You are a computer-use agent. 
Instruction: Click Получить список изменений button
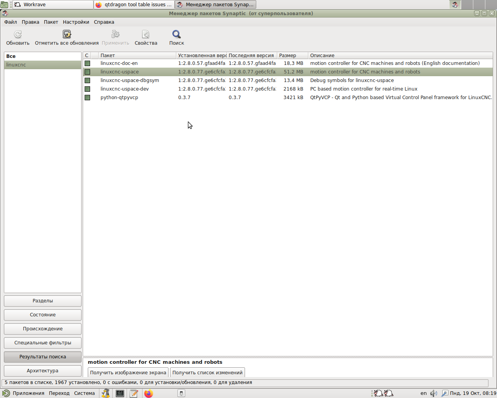(x=207, y=372)
